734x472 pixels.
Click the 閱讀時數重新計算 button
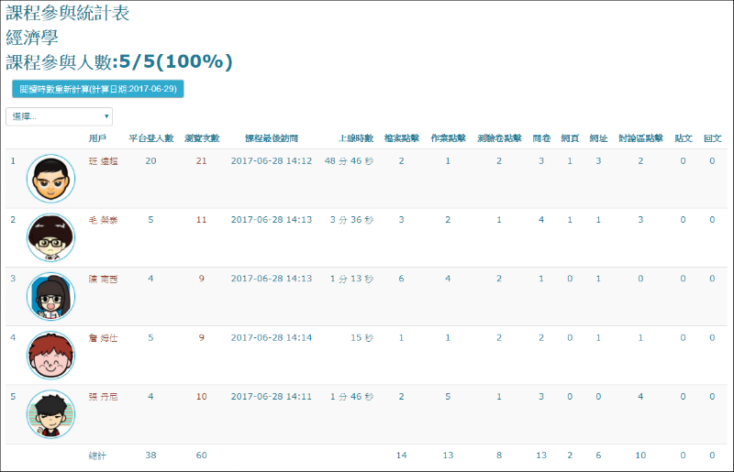98,89
